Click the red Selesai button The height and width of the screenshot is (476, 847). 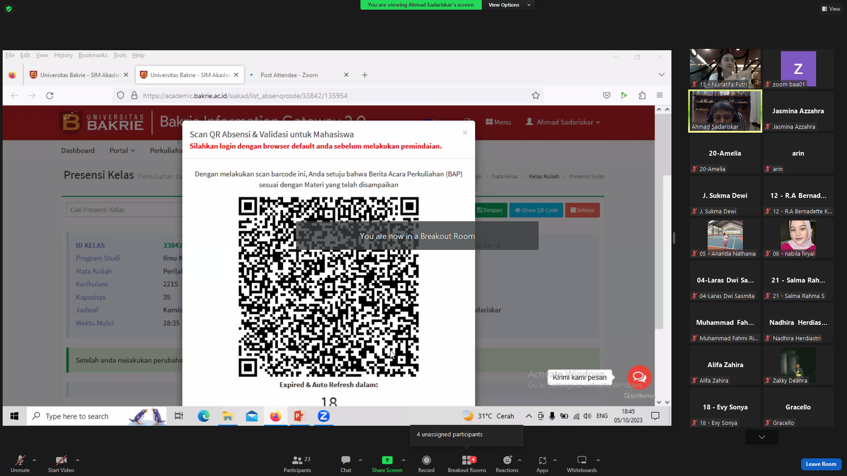[x=582, y=210]
